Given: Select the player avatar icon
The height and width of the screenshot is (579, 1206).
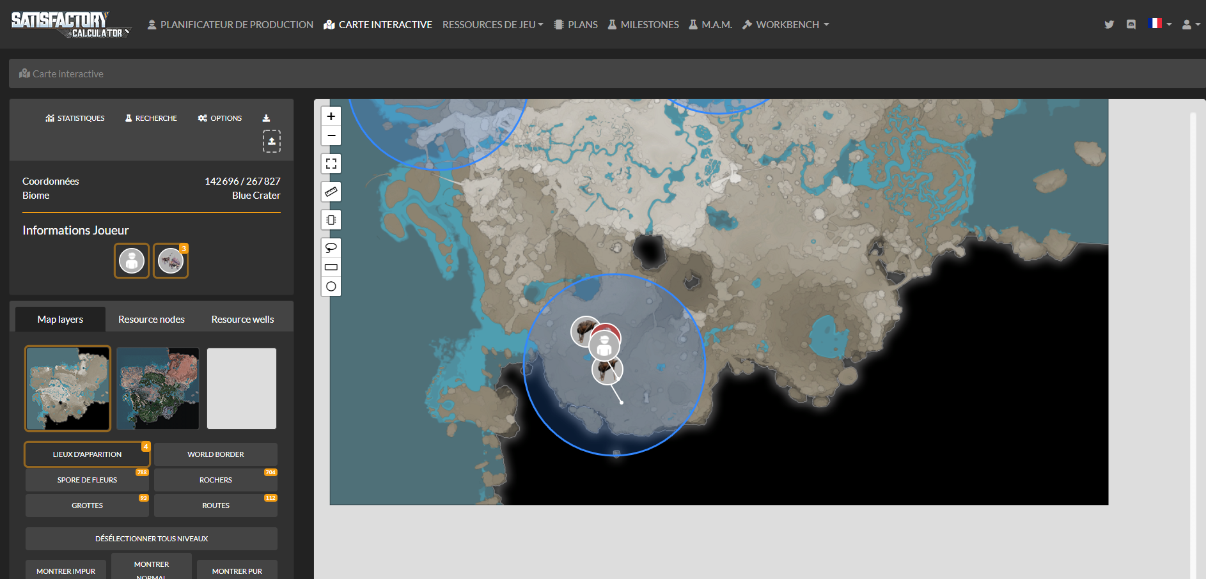Looking at the screenshot, I should click(x=132, y=261).
